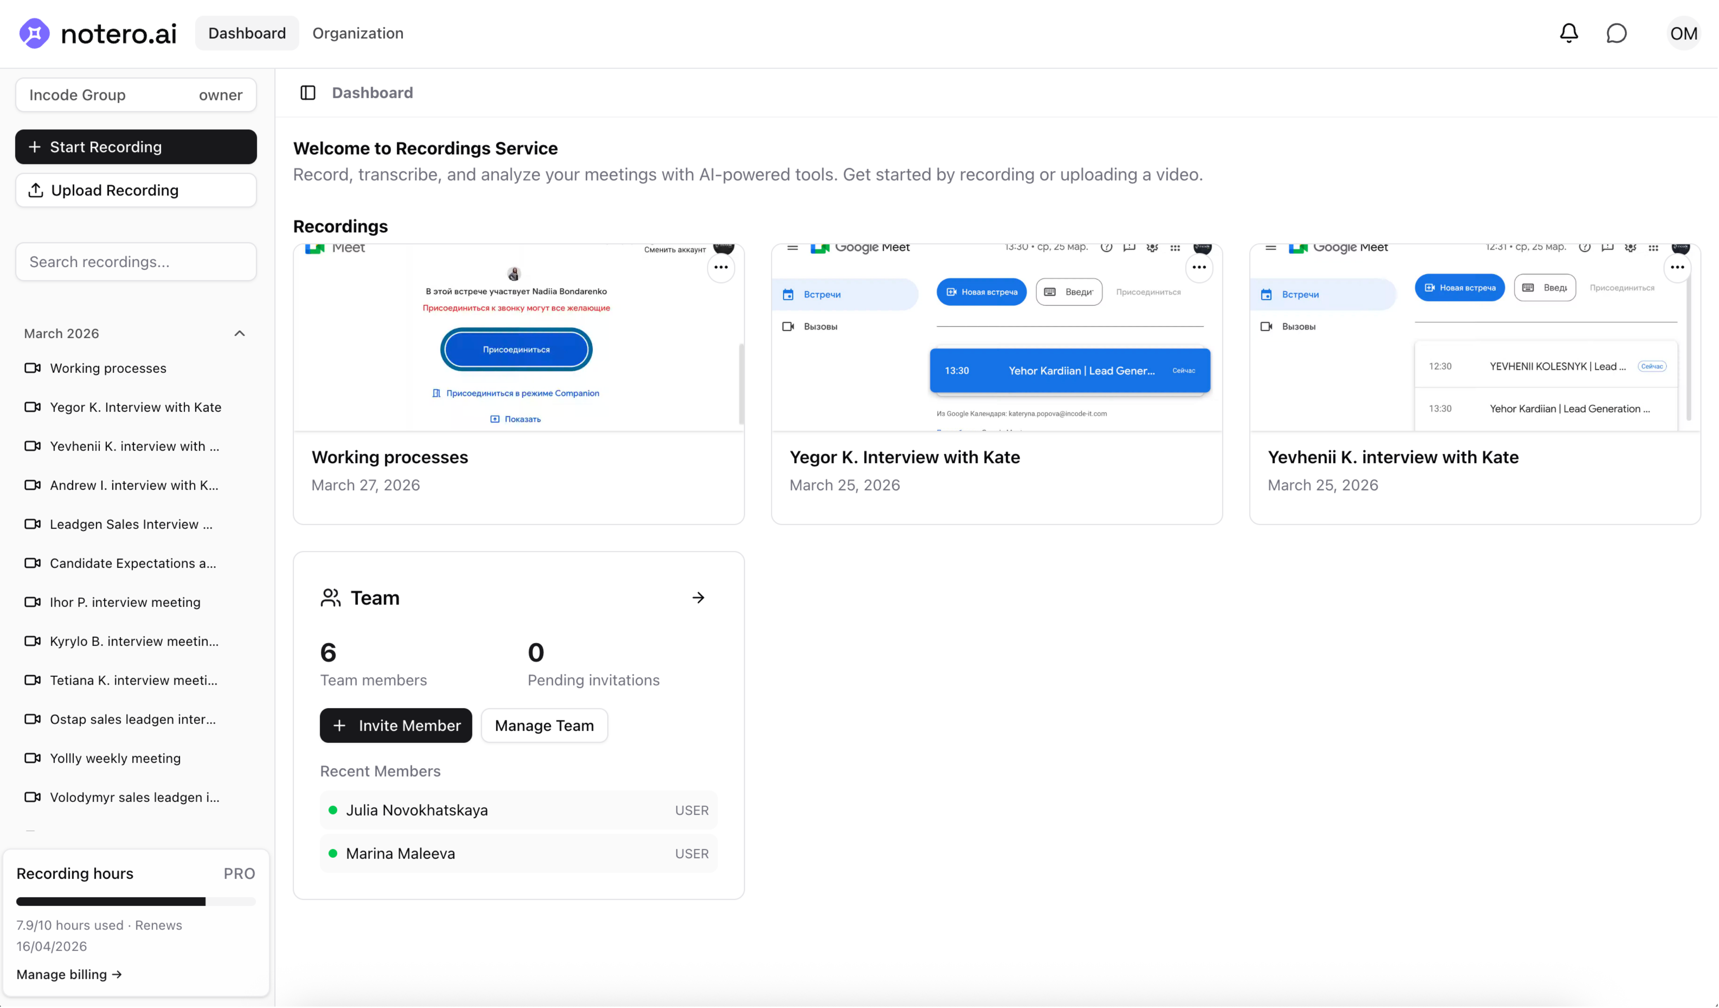The width and height of the screenshot is (1719, 1008).
Task: Open the Incode Group organization selector
Action: [136, 95]
